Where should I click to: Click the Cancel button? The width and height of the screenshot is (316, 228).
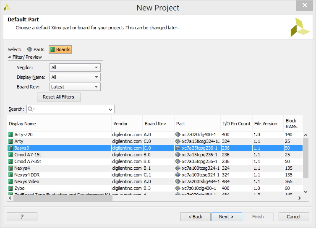click(294, 217)
